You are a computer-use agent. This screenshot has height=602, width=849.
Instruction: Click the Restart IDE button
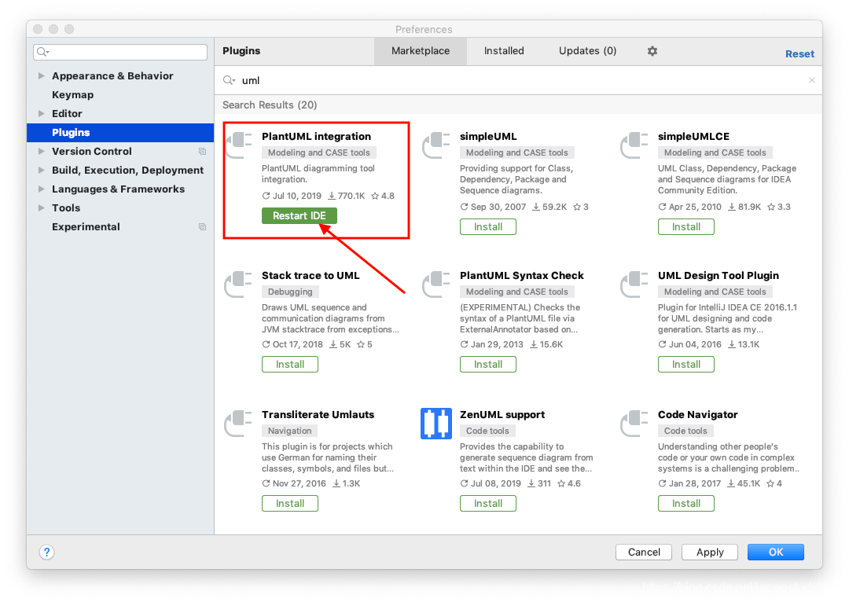pyautogui.click(x=299, y=215)
